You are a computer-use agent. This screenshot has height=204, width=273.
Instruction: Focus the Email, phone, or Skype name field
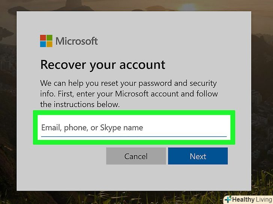133,127
